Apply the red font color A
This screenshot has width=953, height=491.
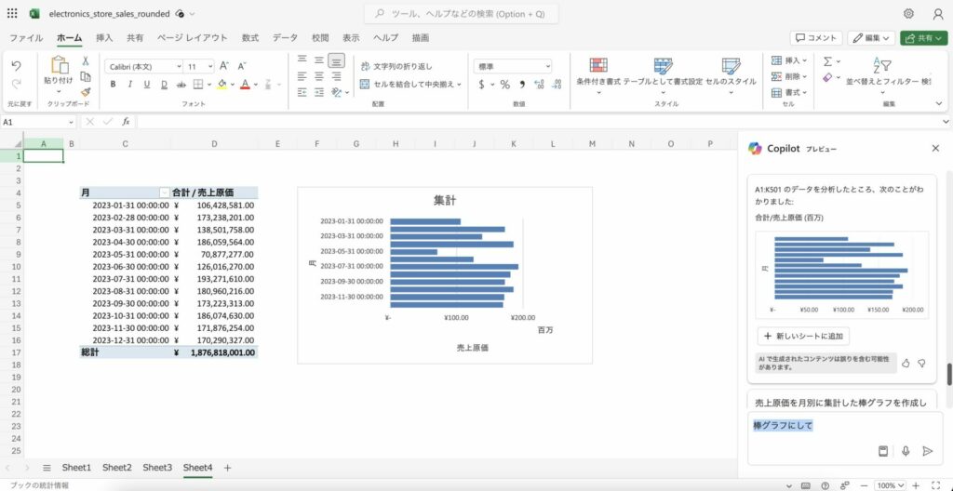point(245,85)
